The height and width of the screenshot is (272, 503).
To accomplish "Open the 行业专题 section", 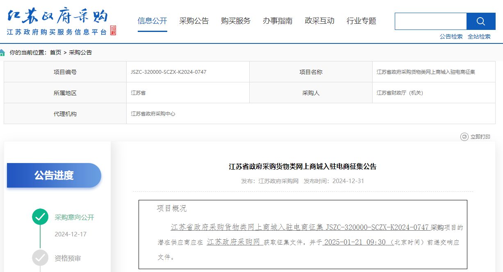I will 361,21.
